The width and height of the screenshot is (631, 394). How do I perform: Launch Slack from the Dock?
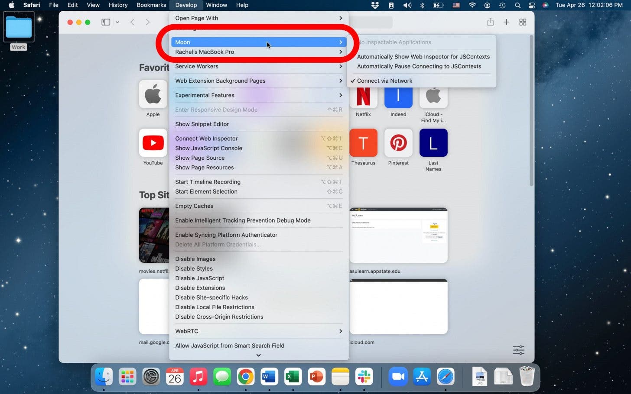point(363,377)
